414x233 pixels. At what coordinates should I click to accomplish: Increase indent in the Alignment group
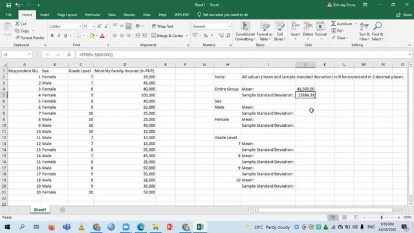(x=144, y=36)
